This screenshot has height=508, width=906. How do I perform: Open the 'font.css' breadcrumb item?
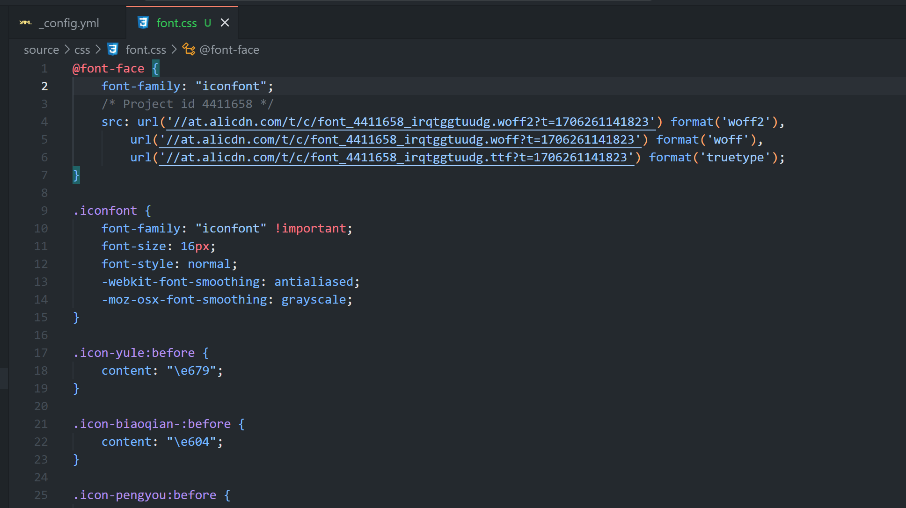(146, 50)
